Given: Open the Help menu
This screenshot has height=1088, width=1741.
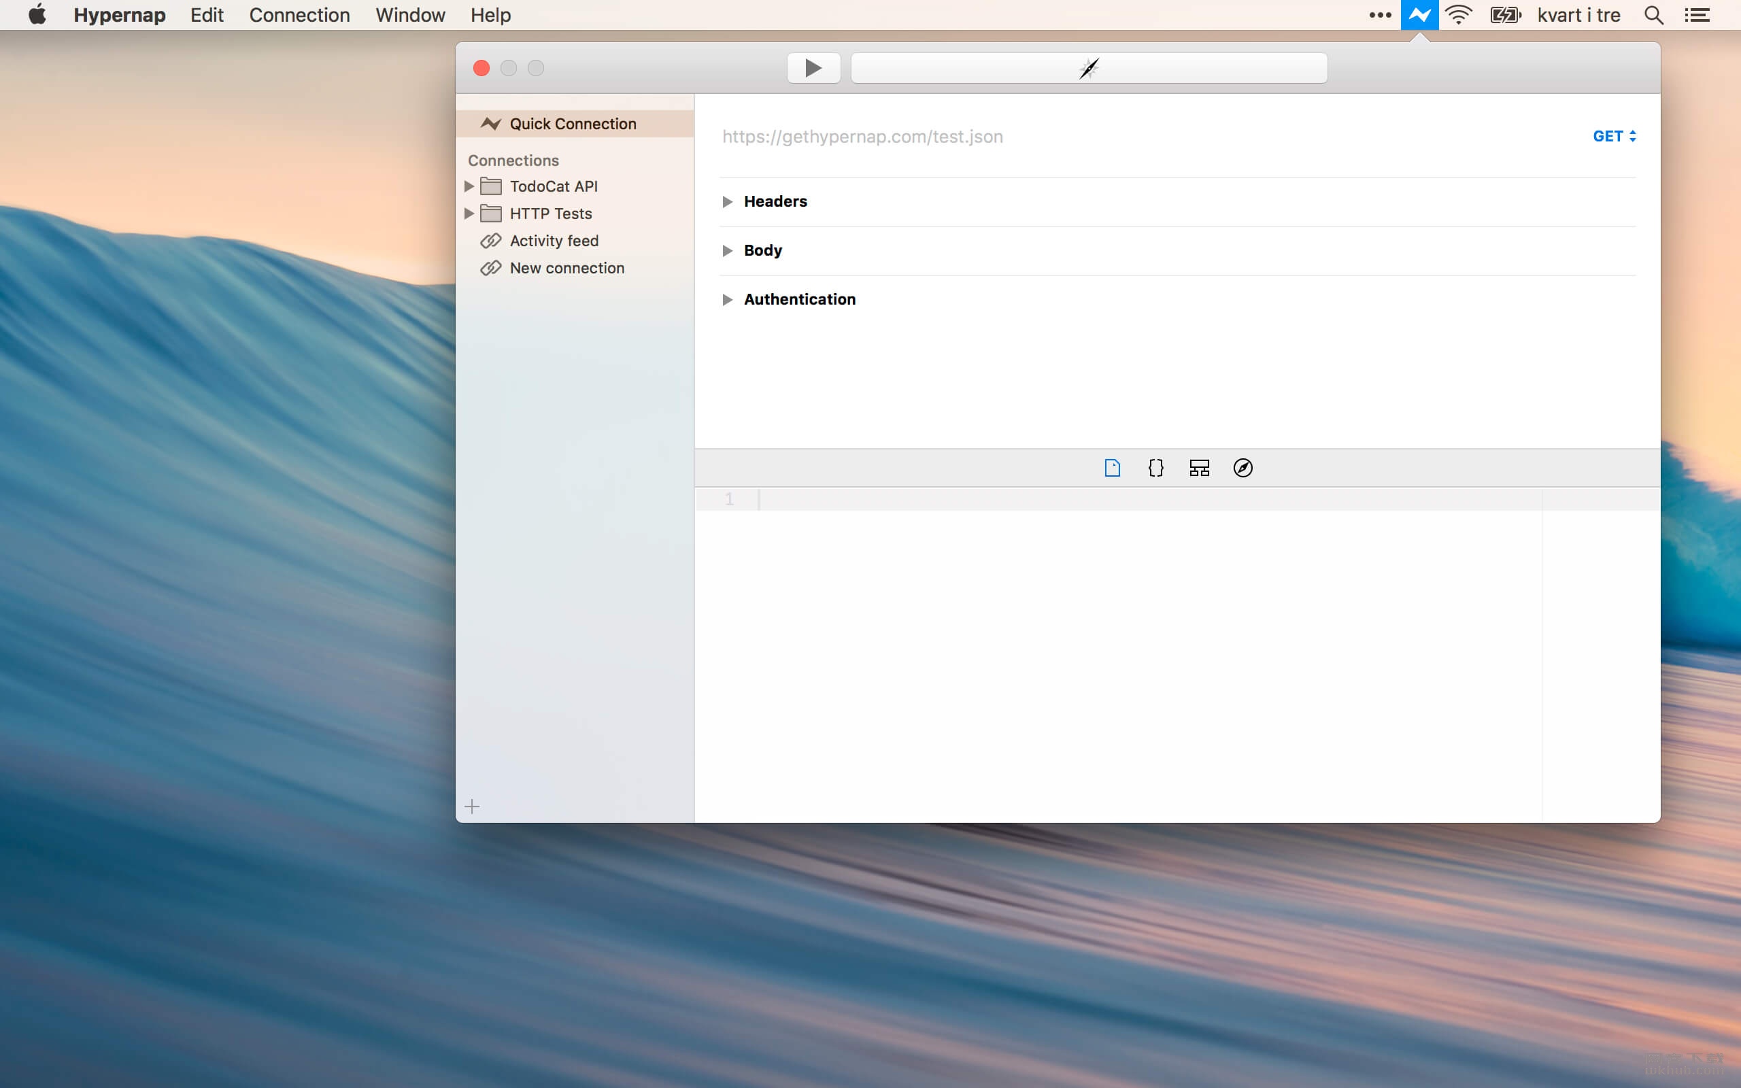Looking at the screenshot, I should click(x=490, y=14).
